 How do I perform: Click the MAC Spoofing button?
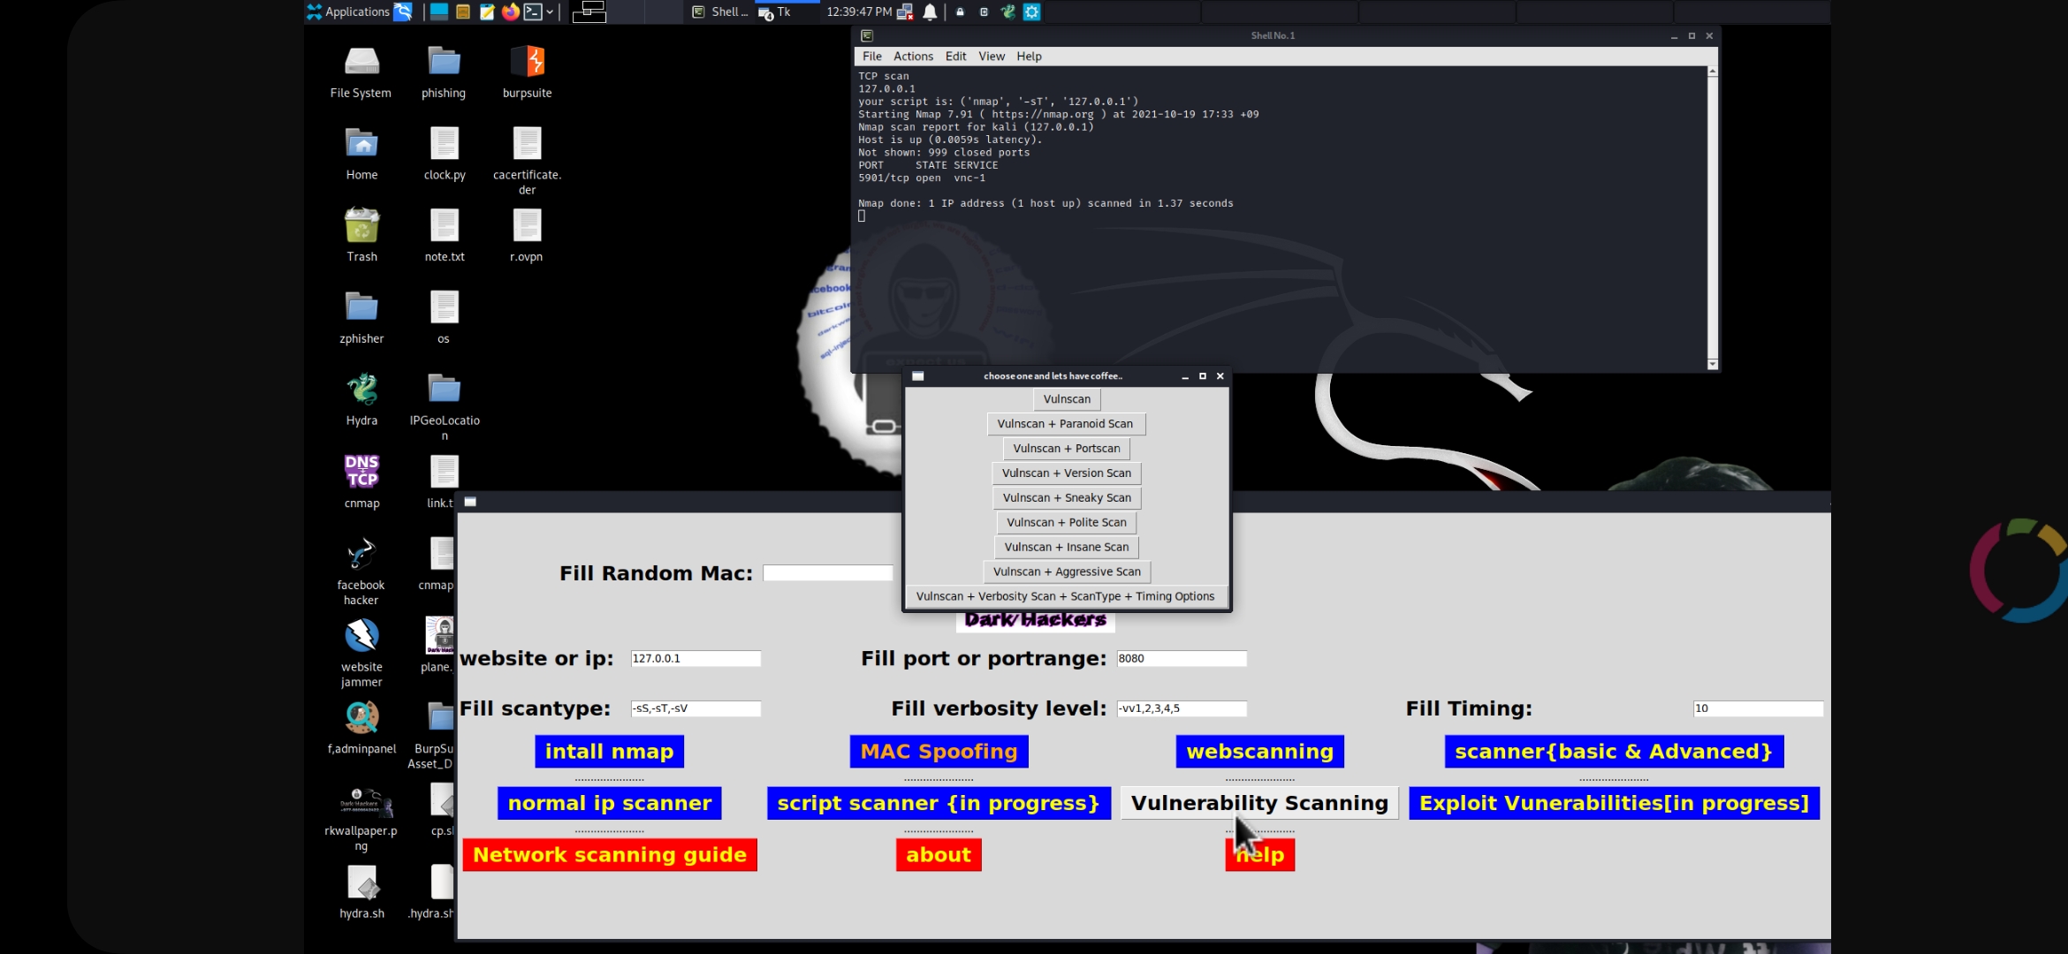point(938,751)
